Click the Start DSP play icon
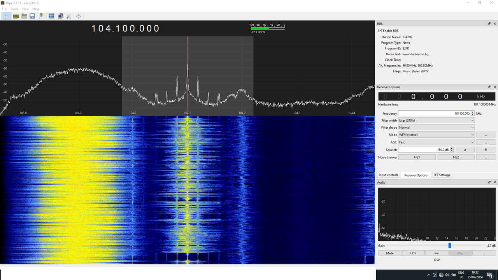 tap(7, 16)
